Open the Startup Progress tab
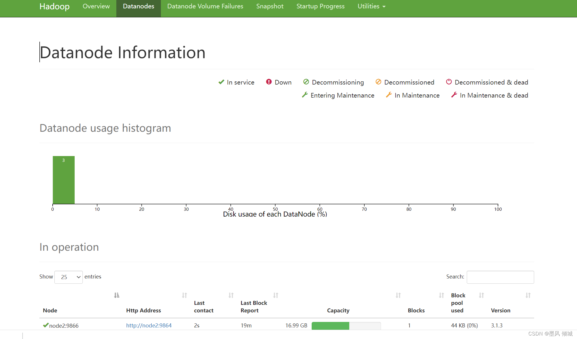 (320, 6)
